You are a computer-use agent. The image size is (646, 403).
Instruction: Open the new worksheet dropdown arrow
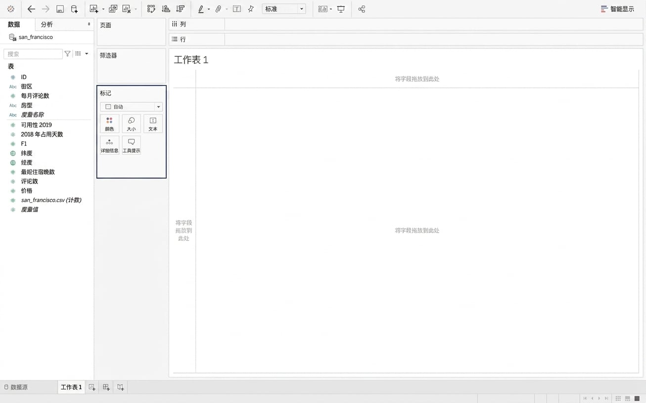click(x=103, y=9)
